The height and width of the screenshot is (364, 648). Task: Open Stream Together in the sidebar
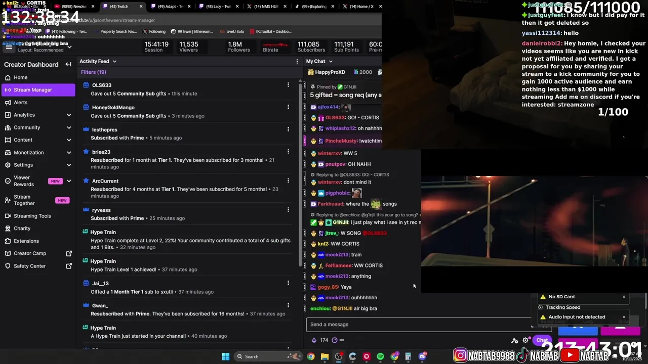[x=38, y=200]
